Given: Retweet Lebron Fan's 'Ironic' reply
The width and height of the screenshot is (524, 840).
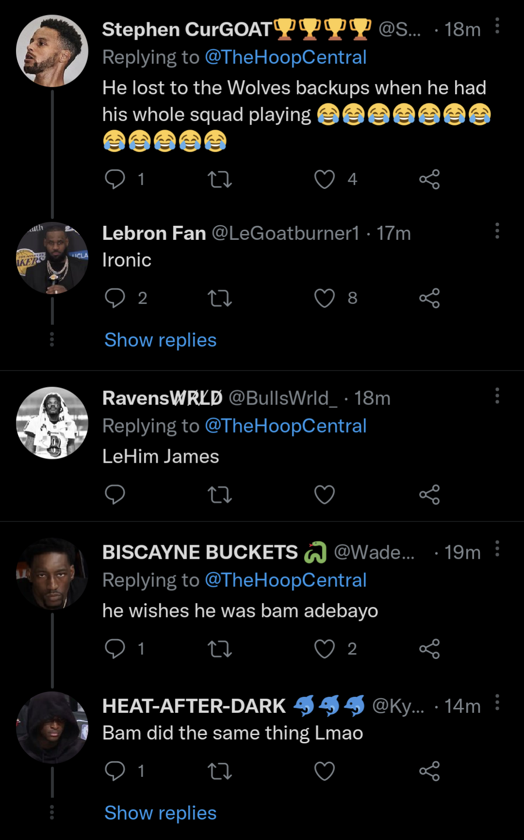Looking at the screenshot, I should tap(220, 299).
